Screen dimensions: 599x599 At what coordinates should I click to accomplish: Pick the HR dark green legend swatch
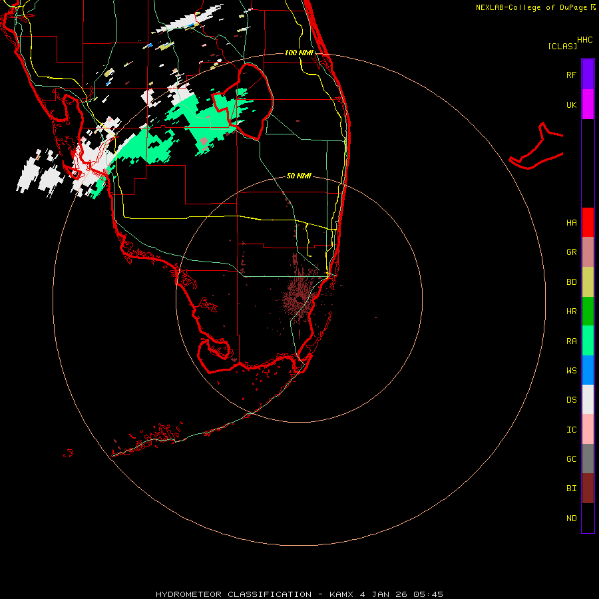pos(588,311)
